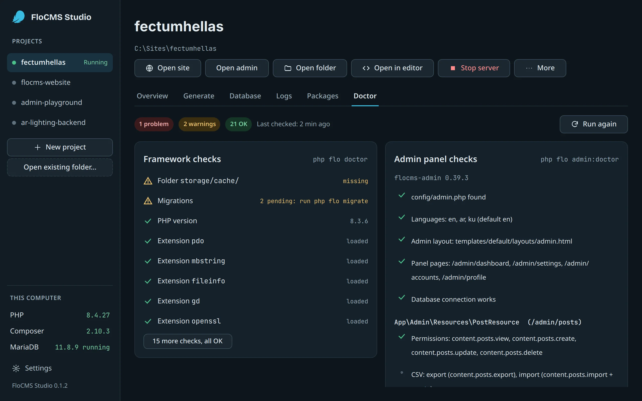Click the plus icon on New project
Screen dimensions: 642x401
tap(38, 147)
